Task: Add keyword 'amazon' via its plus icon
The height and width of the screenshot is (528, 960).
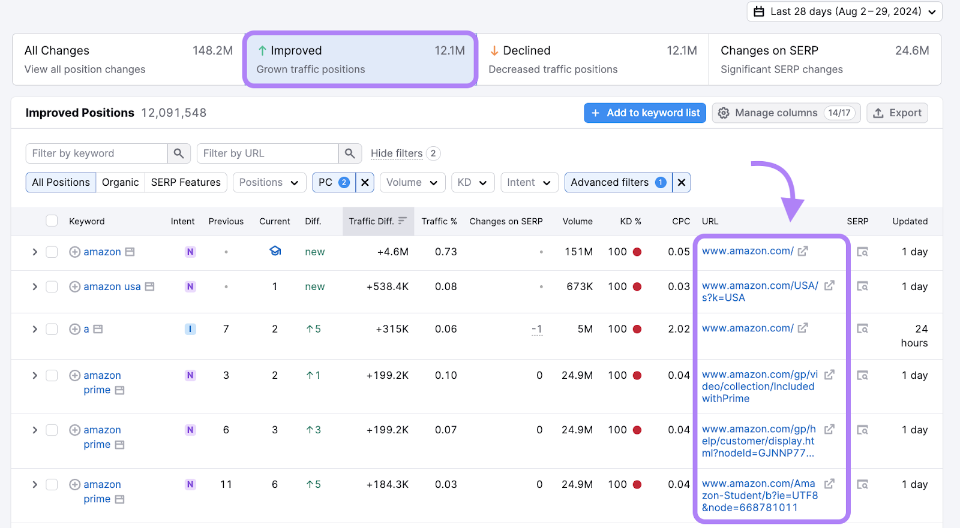Action: [x=75, y=252]
